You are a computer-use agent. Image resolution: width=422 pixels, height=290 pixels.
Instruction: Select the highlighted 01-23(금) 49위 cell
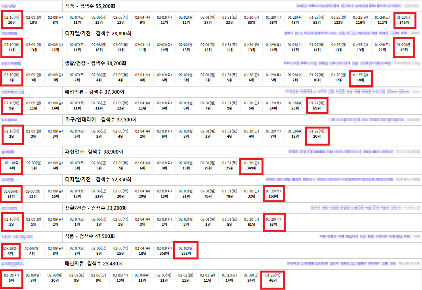(x=404, y=48)
